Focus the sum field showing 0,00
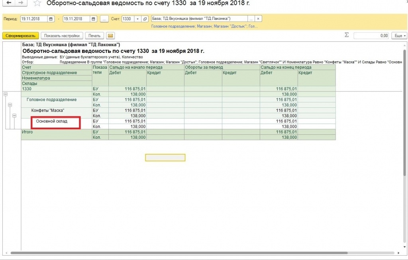Screen dimensions: 408x260 [x=371, y=36]
